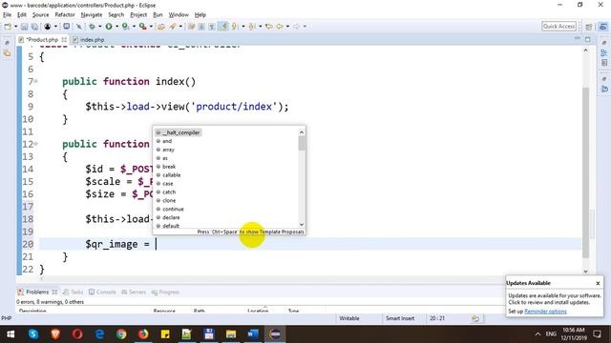The height and width of the screenshot is (343, 611).
Task: Select continue from the suggestion list
Action: tap(173, 210)
